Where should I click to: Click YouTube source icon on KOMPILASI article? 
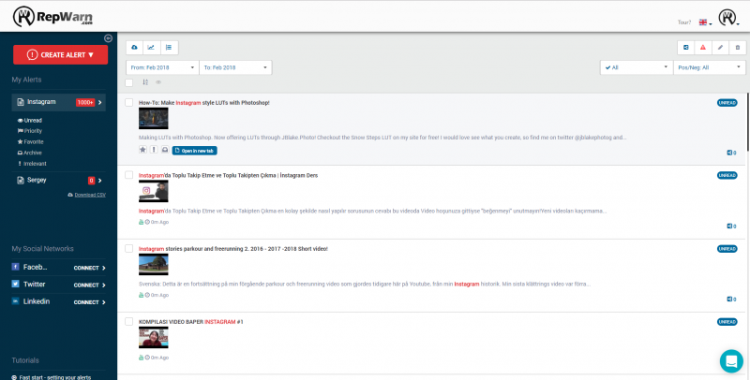tap(142, 358)
